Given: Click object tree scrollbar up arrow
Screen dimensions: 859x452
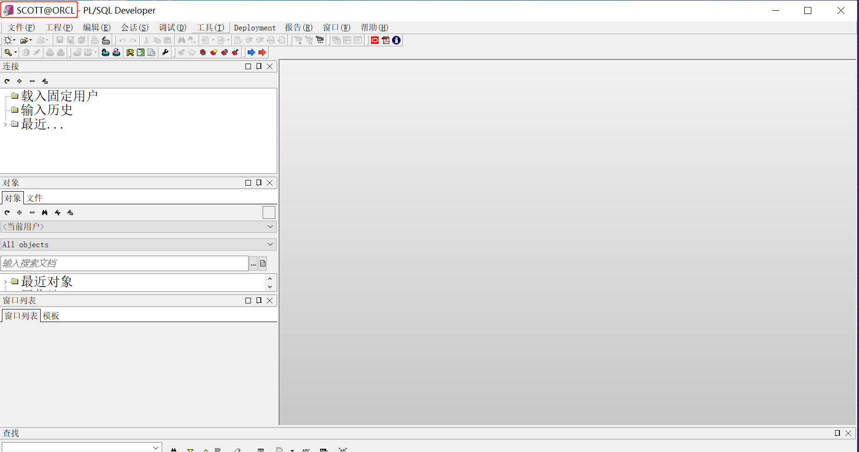Looking at the screenshot, I should tap(270, 279).
